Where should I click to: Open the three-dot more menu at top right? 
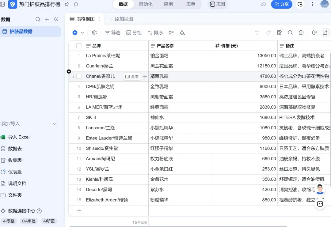click(x=312, y=4)
